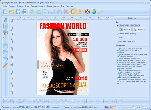Click the fill color swatch next to Цвет
The height and width of the screenshot is (110, 151).
pos(129,37)
